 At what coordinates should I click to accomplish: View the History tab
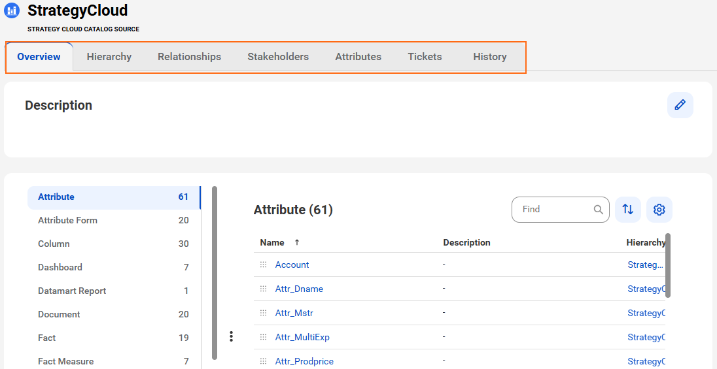[490, 57]
